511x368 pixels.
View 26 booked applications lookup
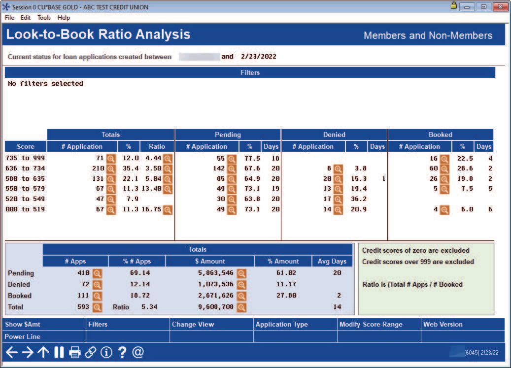444,179
